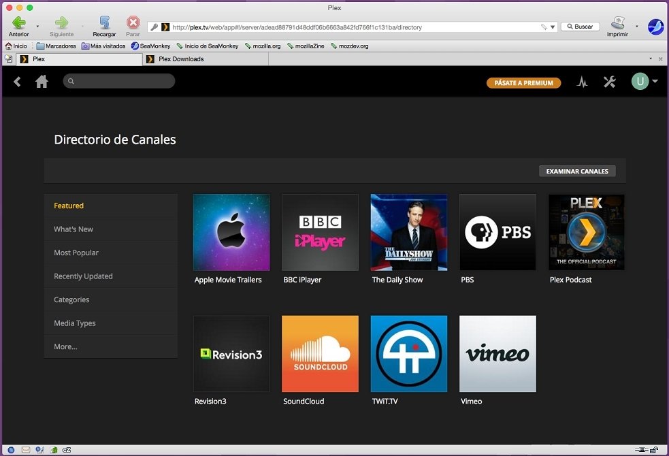Open ChatZilla status bar icon
The width and height of the screenshot is (669, 456).
[67, 450]
